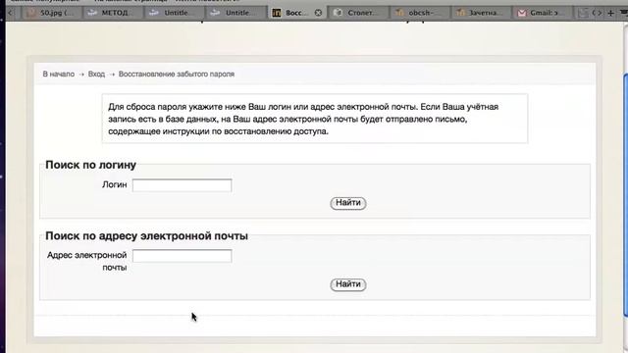628x353 pixels.
Task: Follow the В начало breadcrumb link
Action: coord(59,75)
